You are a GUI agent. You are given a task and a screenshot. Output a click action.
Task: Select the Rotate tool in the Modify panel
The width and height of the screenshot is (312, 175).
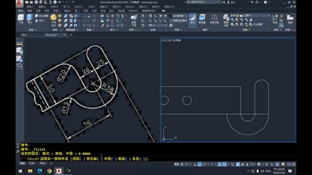pos(113,20)
